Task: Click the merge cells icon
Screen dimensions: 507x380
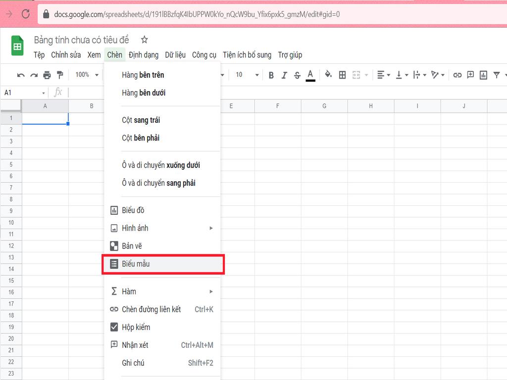Action: point(355,75)
